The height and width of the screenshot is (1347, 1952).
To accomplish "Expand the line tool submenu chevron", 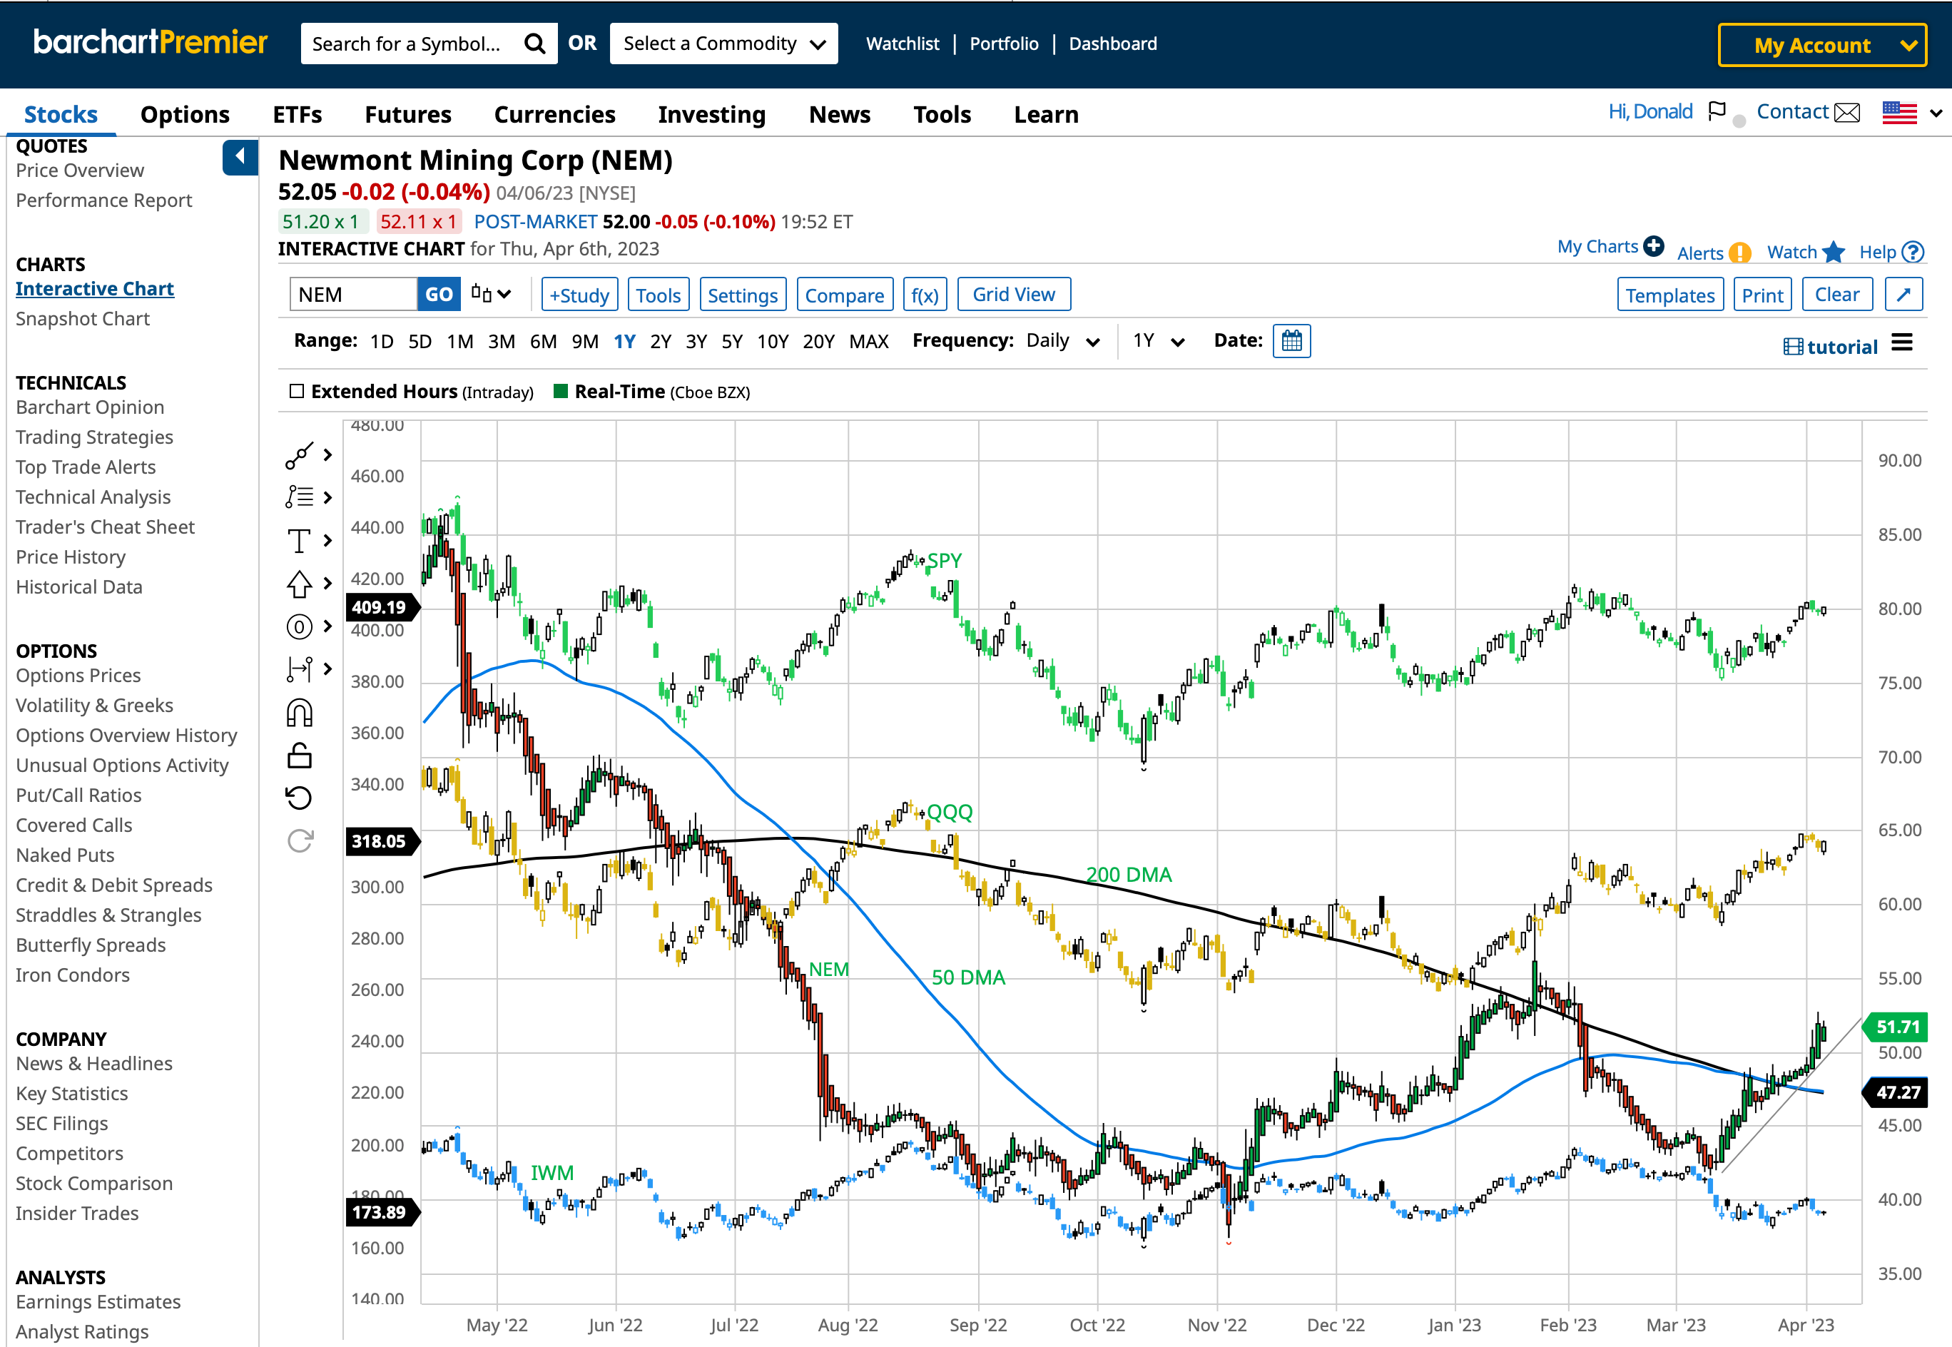I will 327,455.
